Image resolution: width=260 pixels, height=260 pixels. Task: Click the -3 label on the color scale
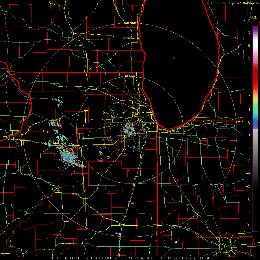(248, 161)
